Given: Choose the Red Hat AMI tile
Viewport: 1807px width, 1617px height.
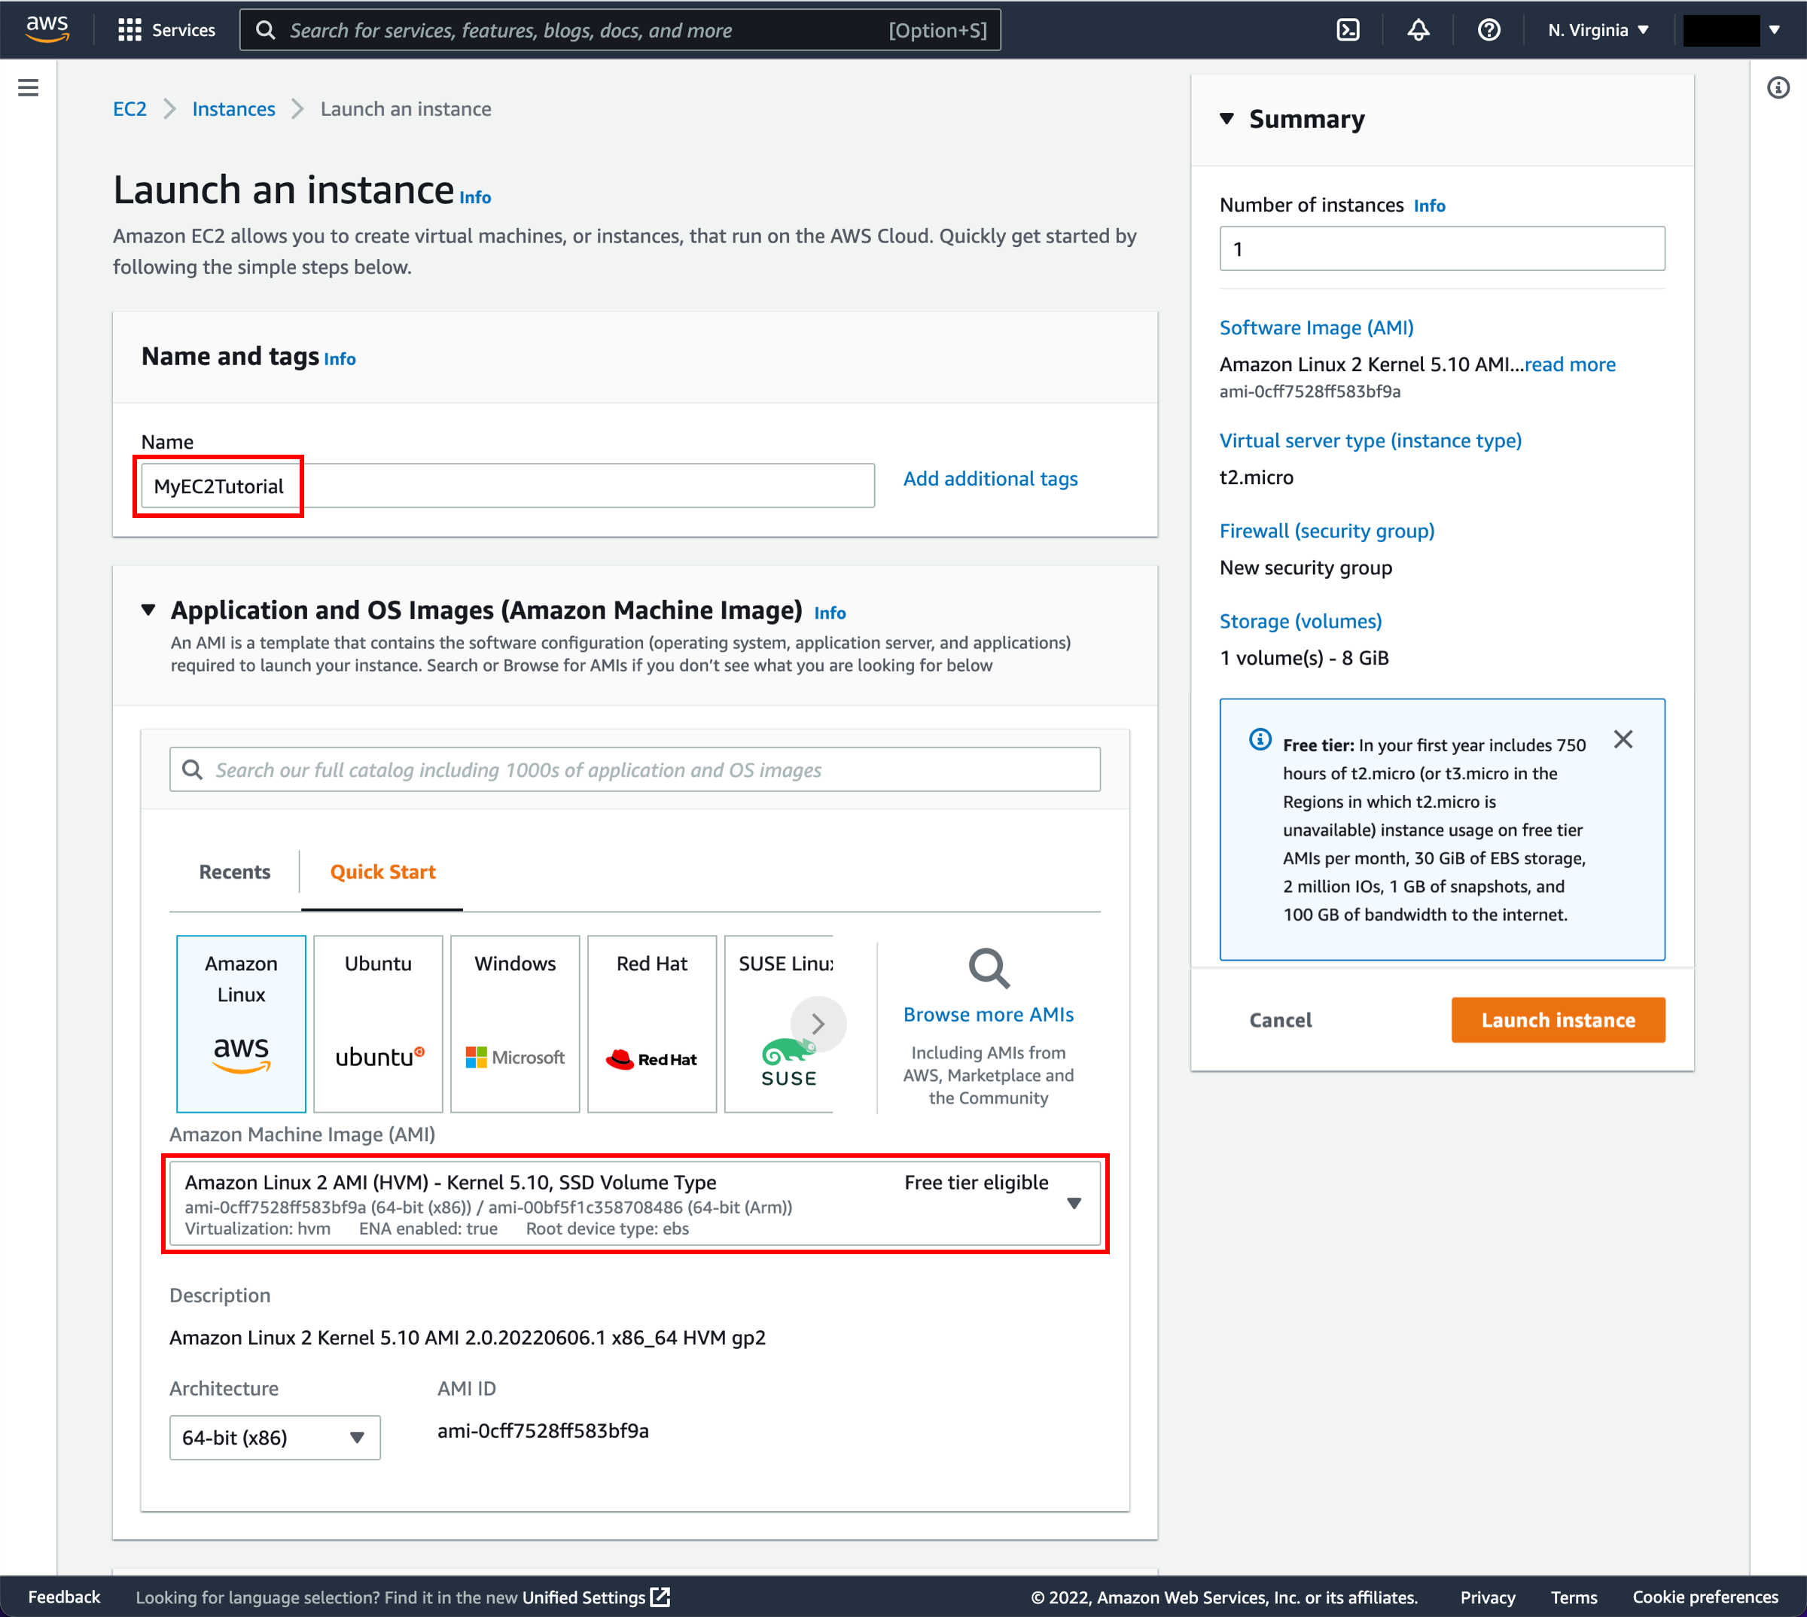Looking at the screenshot, I should tap(651, 1022).
